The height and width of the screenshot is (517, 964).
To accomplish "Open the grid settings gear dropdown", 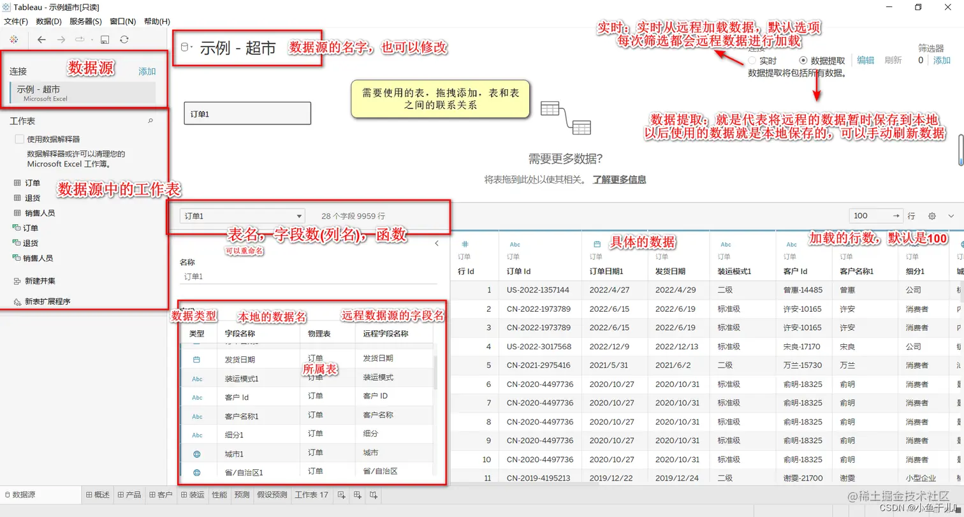I will pos(932,217).
